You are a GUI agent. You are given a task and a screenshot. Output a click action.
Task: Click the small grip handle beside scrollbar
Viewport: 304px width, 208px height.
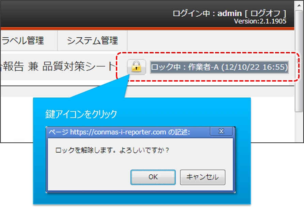pos(298,61)
